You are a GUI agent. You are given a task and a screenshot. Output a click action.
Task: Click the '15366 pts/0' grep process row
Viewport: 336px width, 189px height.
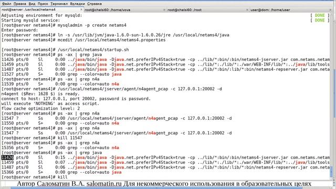point(61,172)
